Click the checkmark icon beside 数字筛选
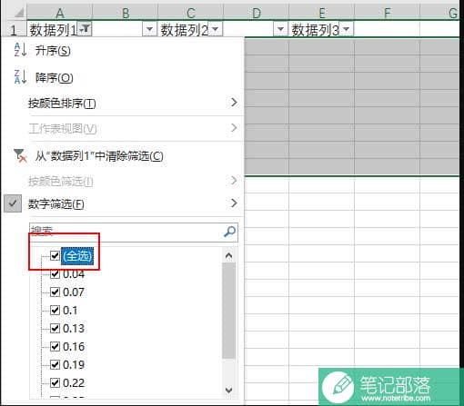Screen dimensions: 464x406 click(x=13, y=203)
